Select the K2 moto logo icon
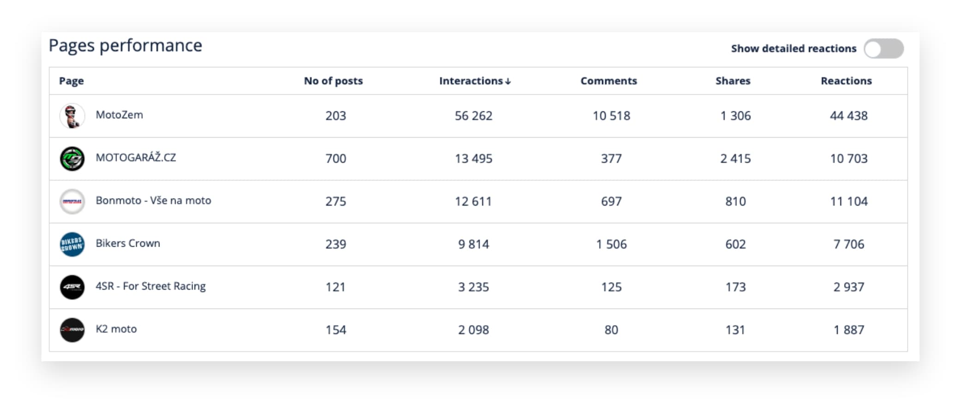 pos(72,330)
